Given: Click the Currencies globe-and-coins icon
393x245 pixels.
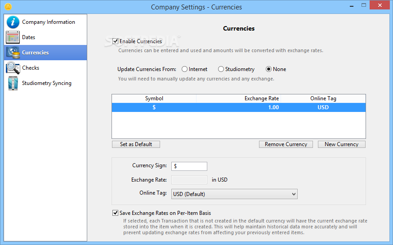Looking at the screenshot, I should [x=13, y=53].
